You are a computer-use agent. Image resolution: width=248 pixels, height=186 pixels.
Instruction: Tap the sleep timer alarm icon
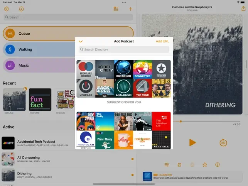point(179,165)
